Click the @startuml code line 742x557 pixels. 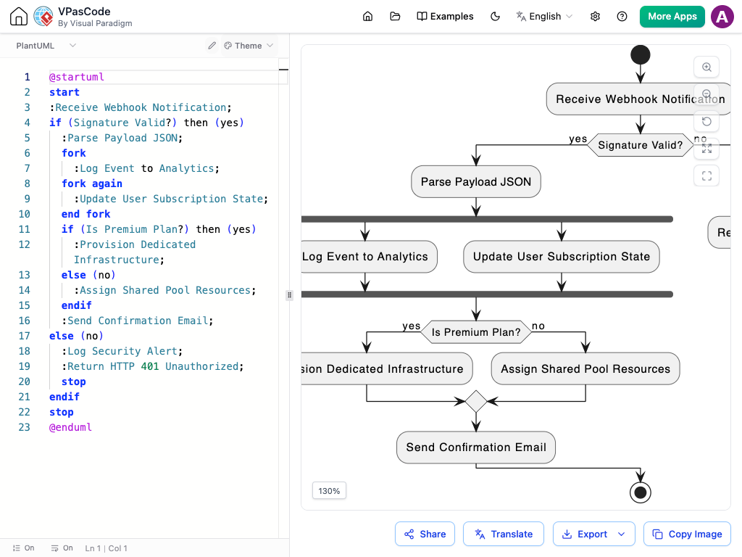(x=77, y=77)
